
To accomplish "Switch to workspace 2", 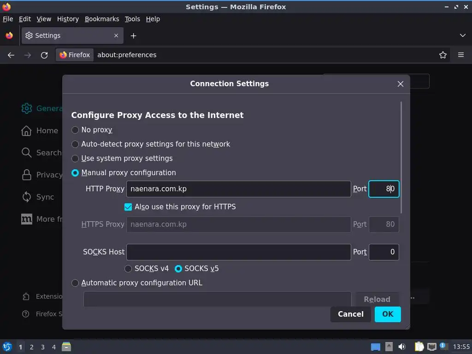I will point(32,347).
